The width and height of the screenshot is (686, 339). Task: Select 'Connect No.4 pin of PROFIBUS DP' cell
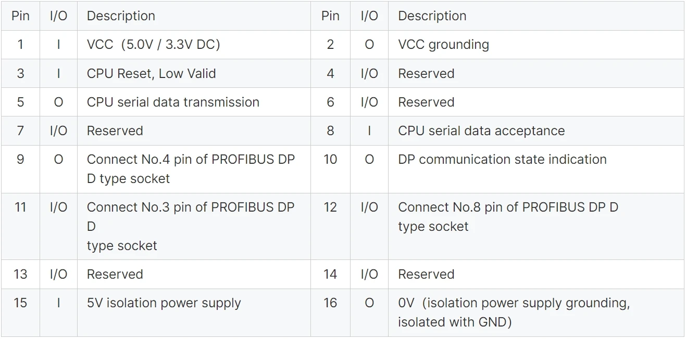tap(194, 169)
